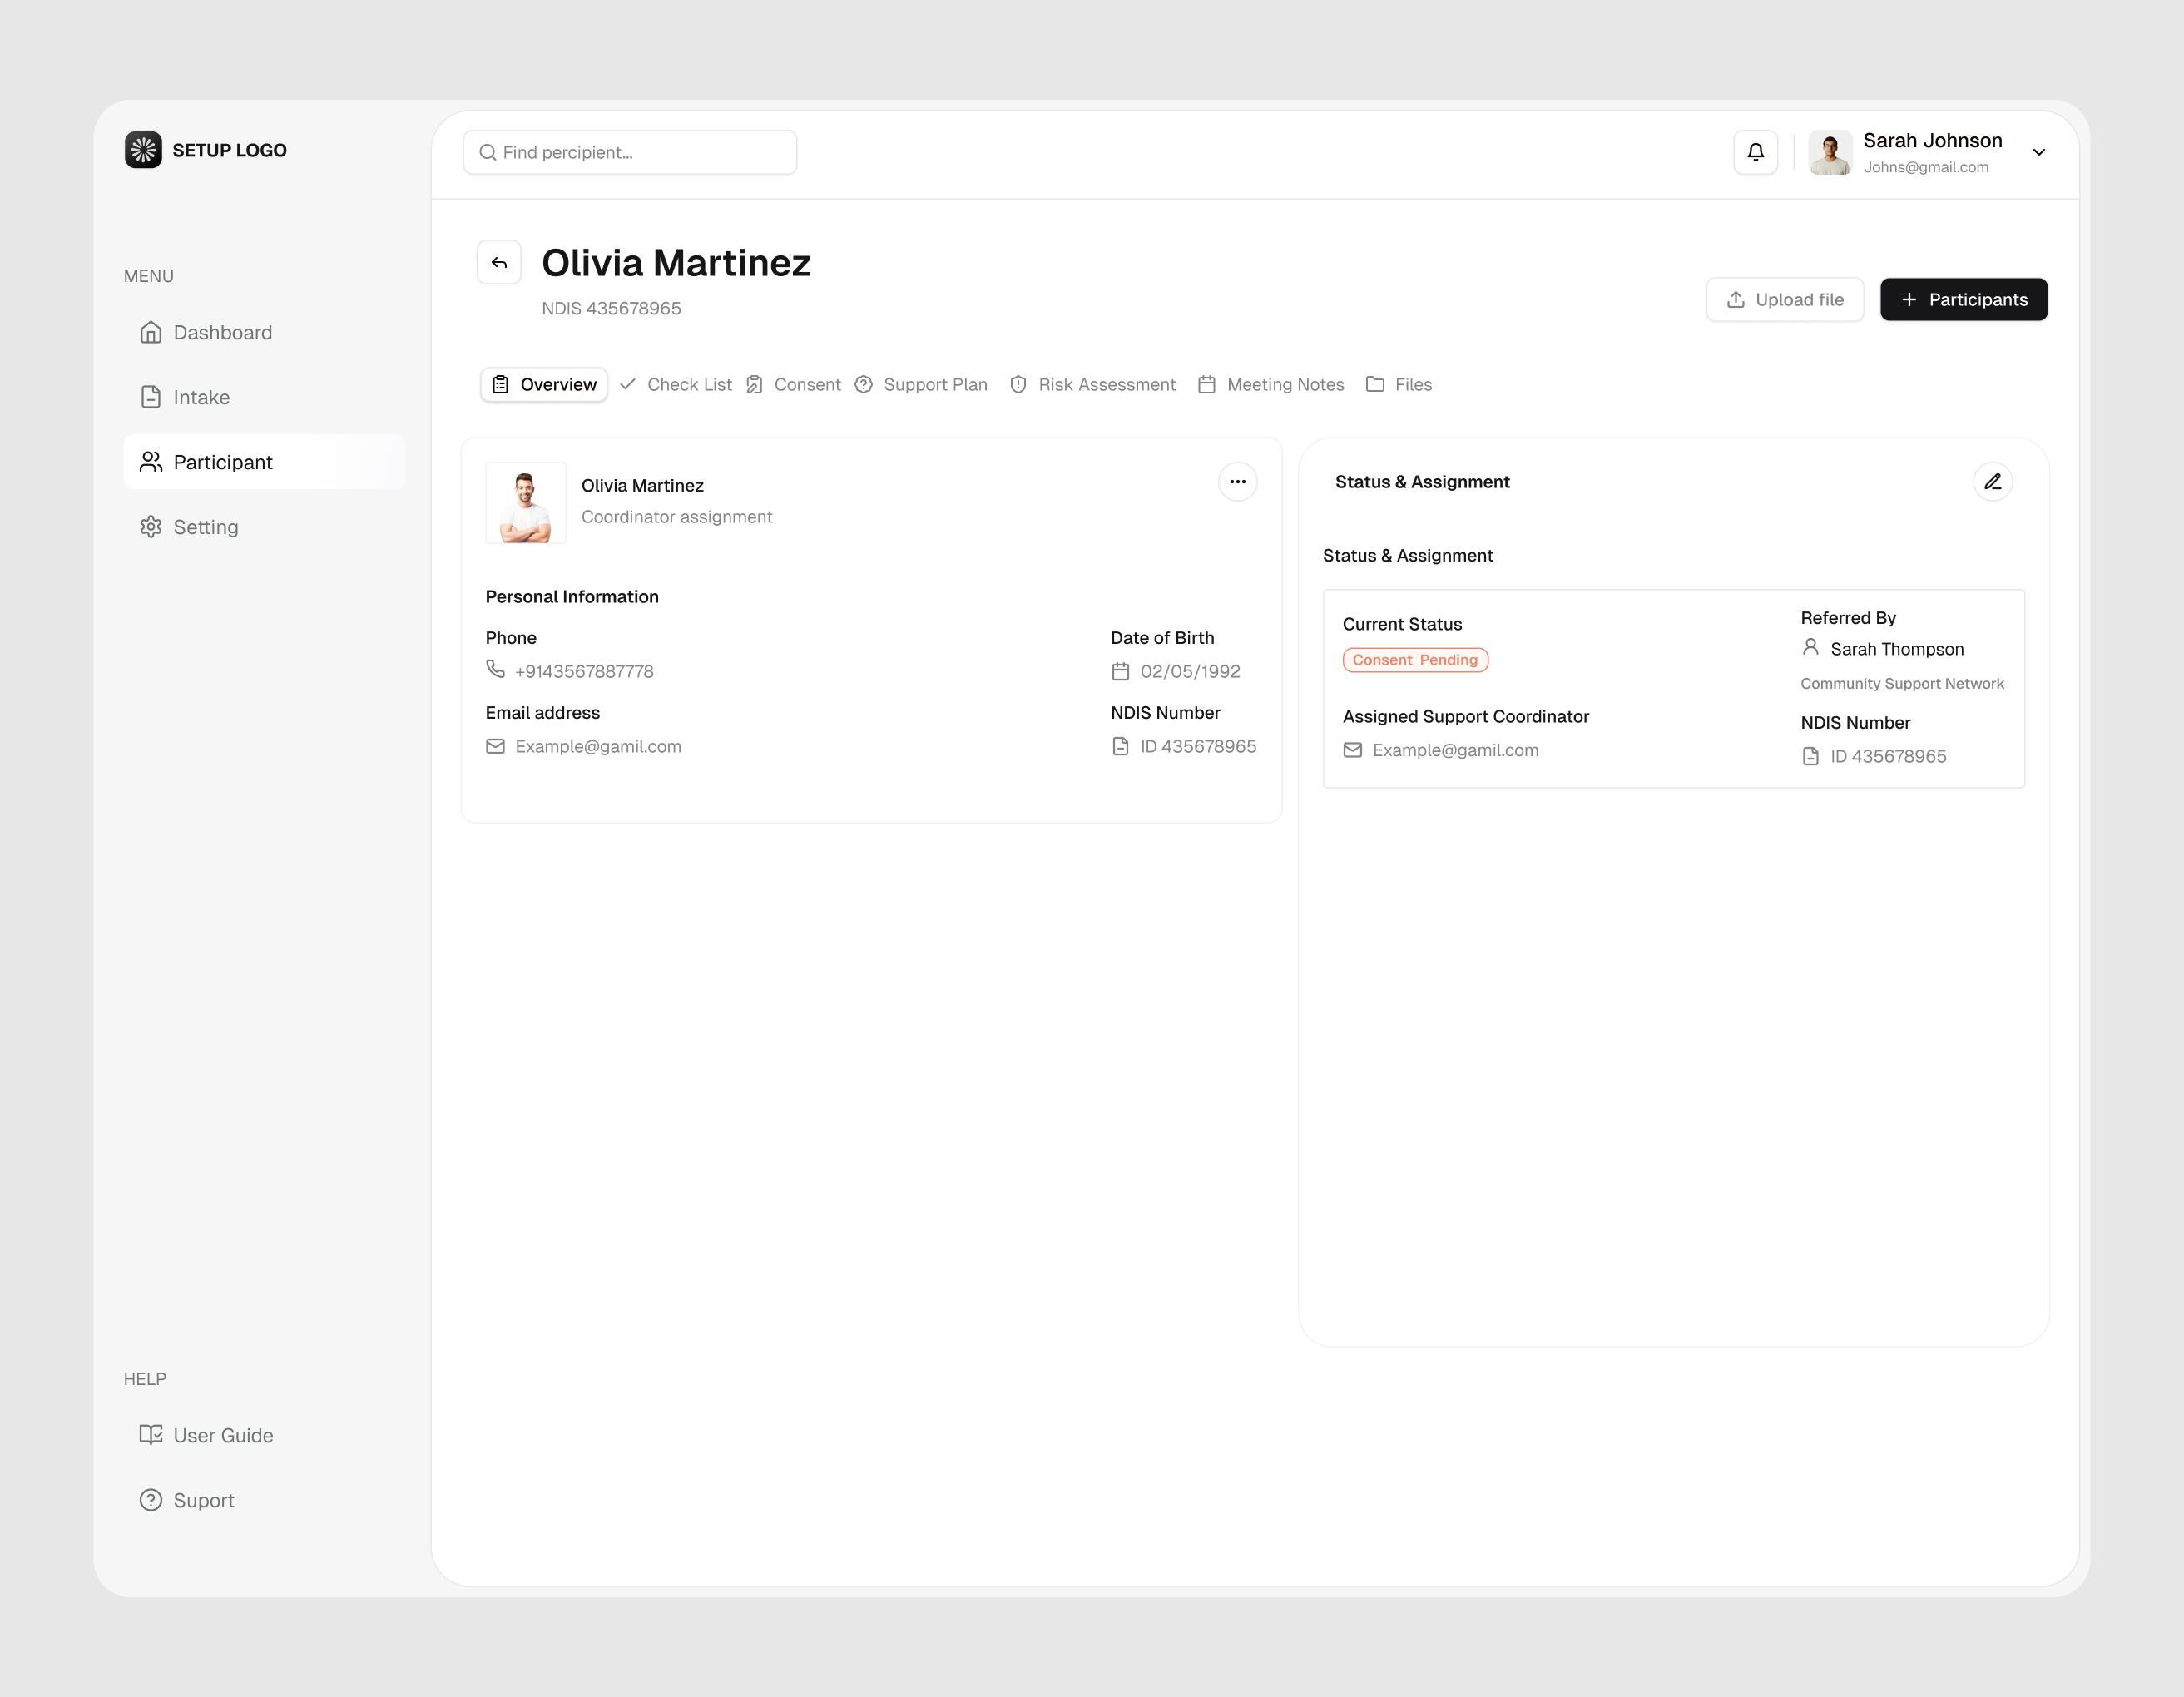Open notifications via the bell icon
2184x1697 pixels.
tap(1755, 152)
